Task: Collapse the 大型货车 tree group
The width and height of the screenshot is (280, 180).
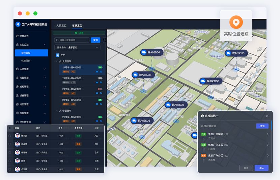Action: pyautogui.click(x=57, y=61)
